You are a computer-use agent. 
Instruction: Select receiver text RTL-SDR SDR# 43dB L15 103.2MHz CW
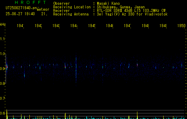pyautogui.click(x=131, y=11)
